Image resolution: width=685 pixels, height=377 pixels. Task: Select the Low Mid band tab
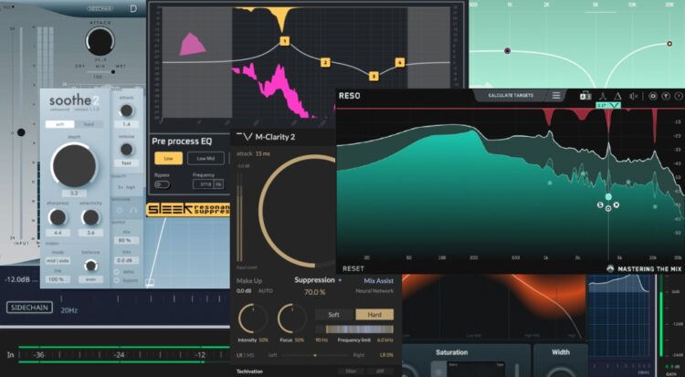click(x=205, y=158)
